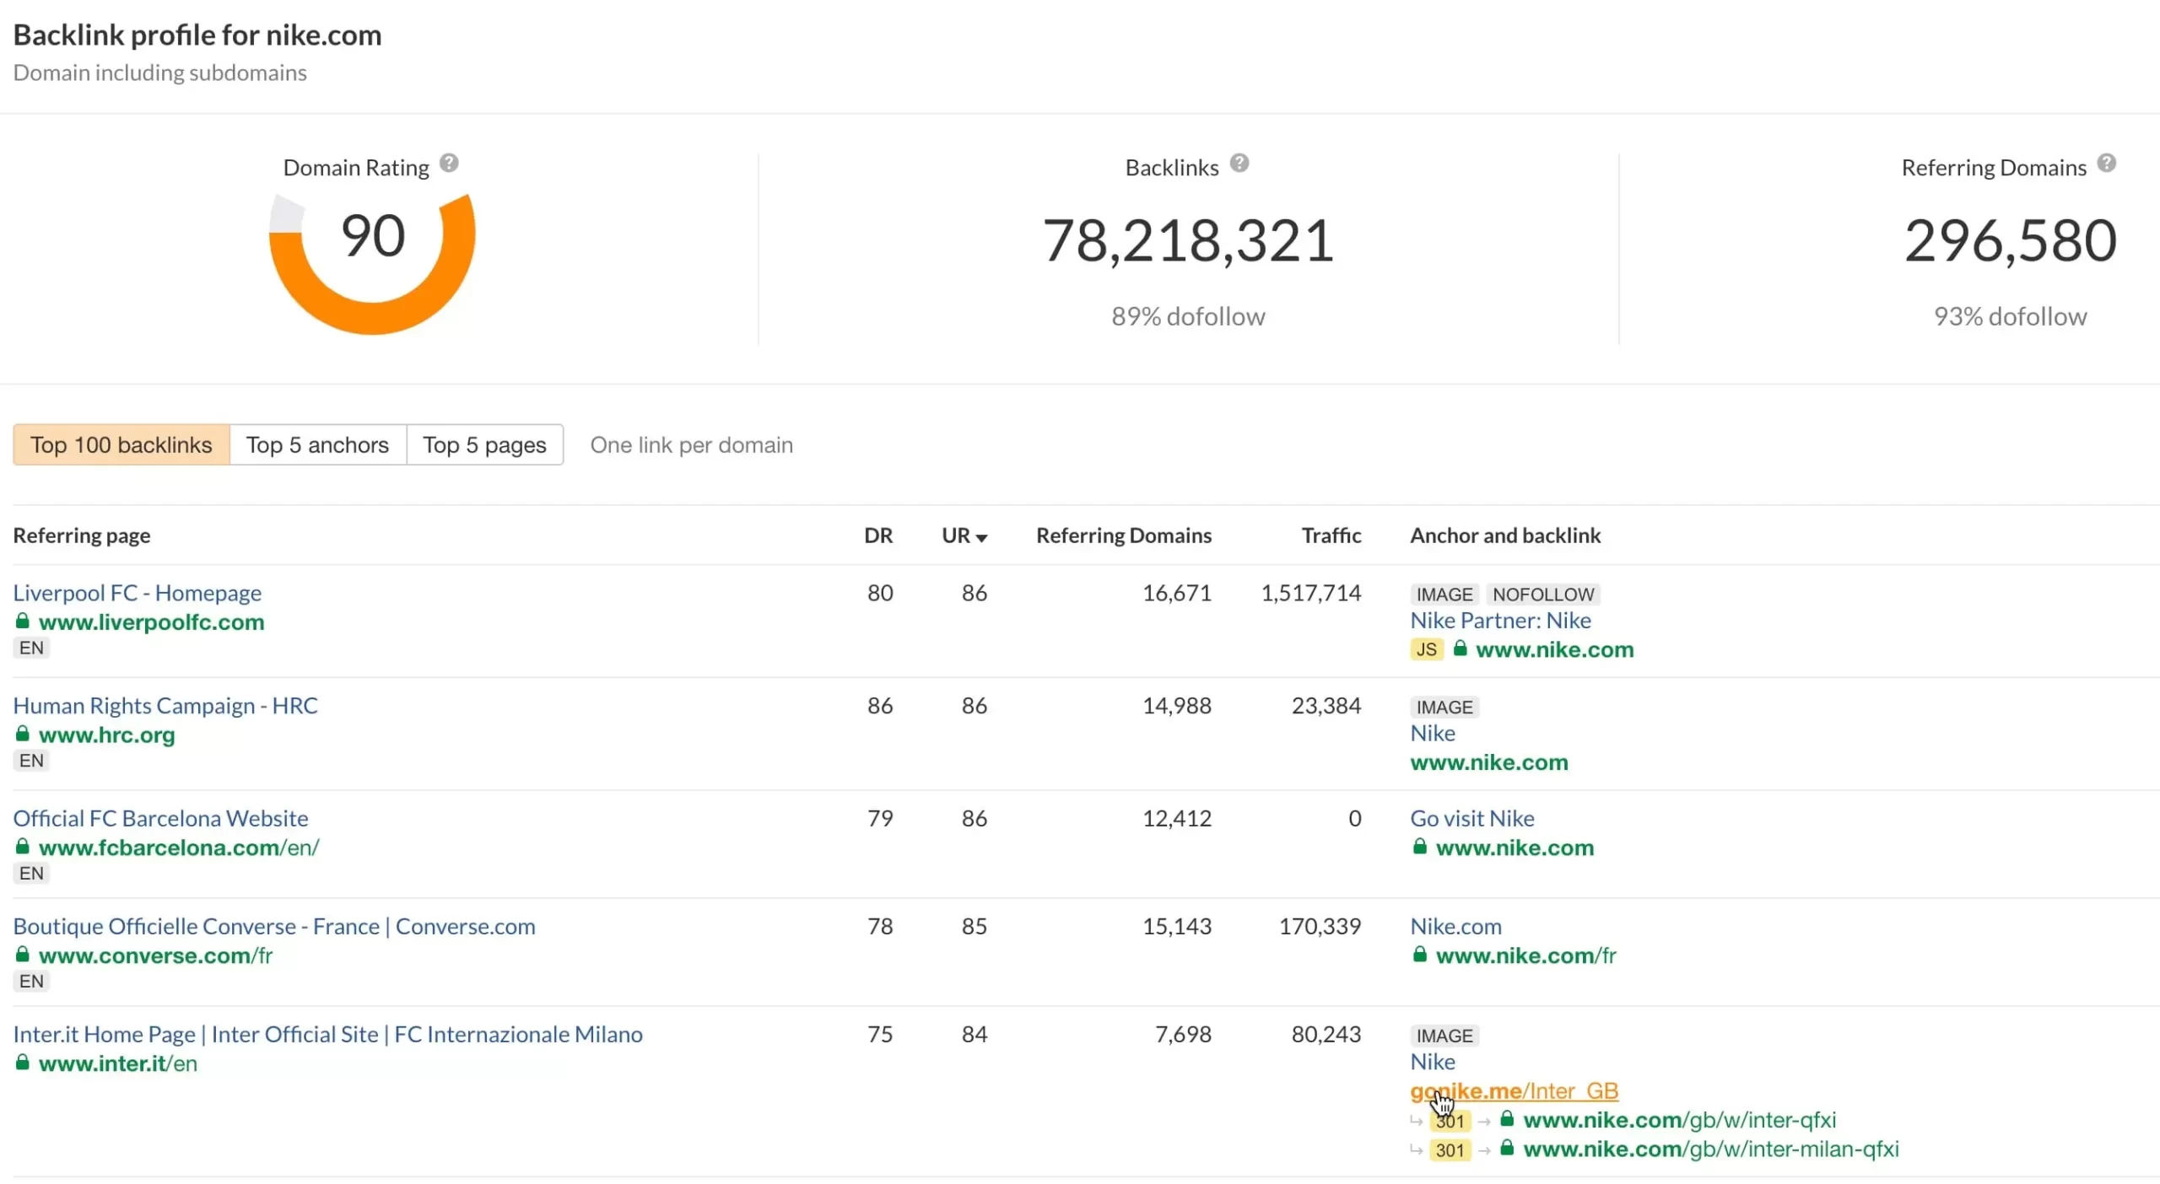Click the lock icon beside www.hrc.org
Image resolution: width=2160 pixels, height=1184 pixels.
tap(23, 735)
